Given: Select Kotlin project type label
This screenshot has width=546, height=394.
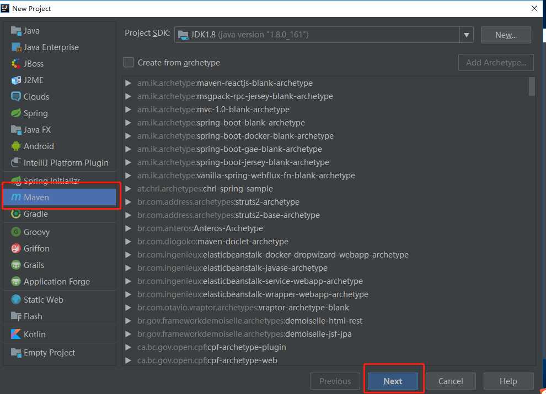Looking at the screenshot, I should [35, 334].
